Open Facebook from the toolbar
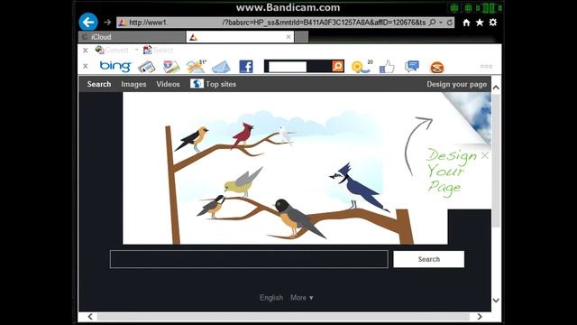577x325 pixels. coord(246,67)
